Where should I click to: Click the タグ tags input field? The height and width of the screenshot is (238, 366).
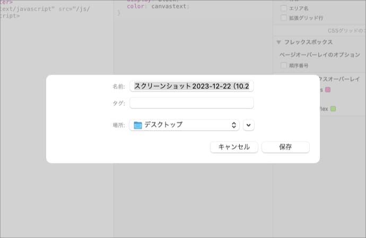click(x=191, y=103)
